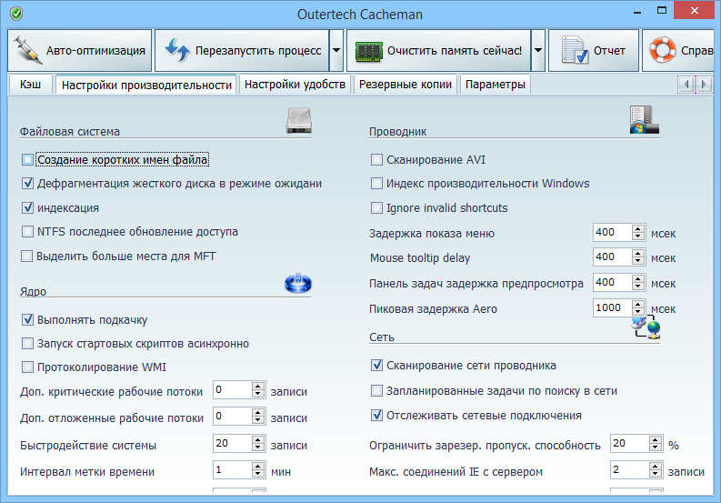The width and height of the screenshot is (721, 503).
Task: Increase Доп. критические рабочие потоки value
Action: click(258, 386)
